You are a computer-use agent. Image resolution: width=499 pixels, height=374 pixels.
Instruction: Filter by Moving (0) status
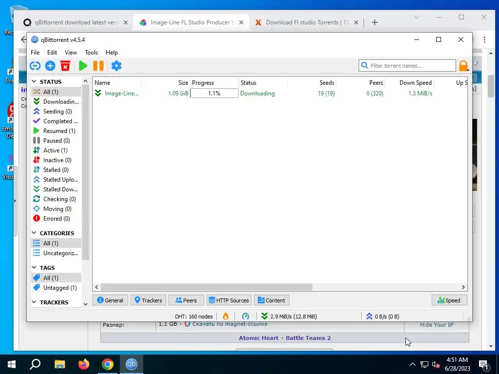point(56,209)
